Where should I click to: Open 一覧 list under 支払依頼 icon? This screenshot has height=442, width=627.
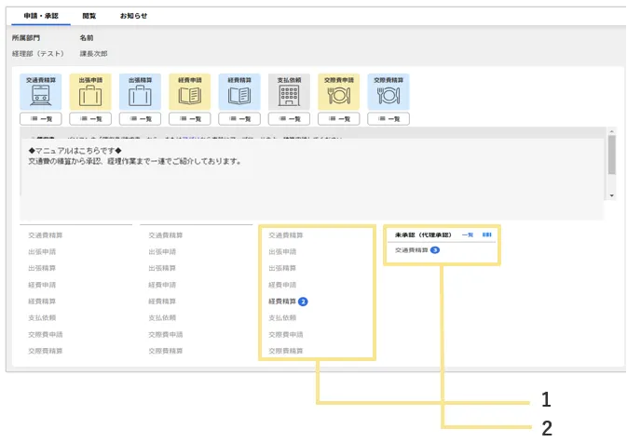[x=289, y=119]
